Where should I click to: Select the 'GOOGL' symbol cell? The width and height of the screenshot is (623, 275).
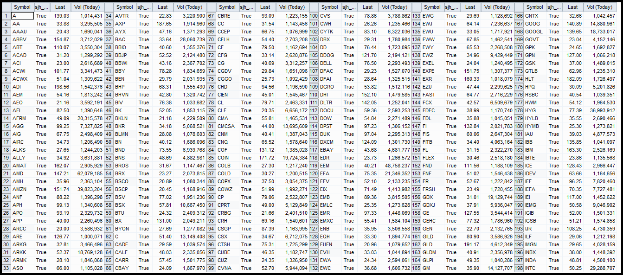tap(535, 32)
